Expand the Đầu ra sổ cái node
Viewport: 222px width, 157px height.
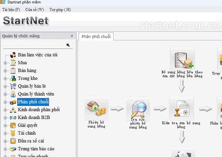pos(5,141)
